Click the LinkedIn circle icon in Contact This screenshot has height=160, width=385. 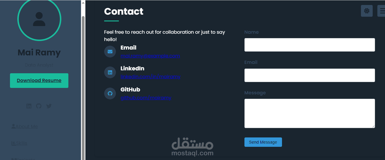click(x=110, y=72)
